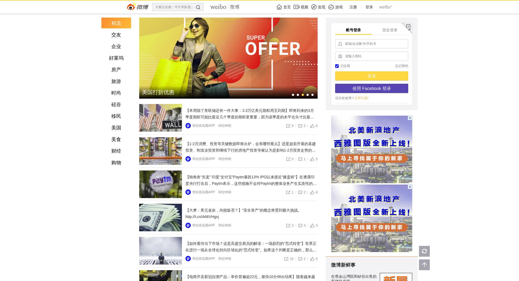
Task: Comment on the Paytm暴跌13% post
Action: click(300, 192)
